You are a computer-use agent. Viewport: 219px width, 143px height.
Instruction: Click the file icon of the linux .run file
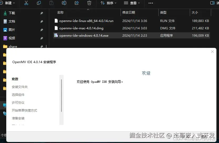pos(56,21)
